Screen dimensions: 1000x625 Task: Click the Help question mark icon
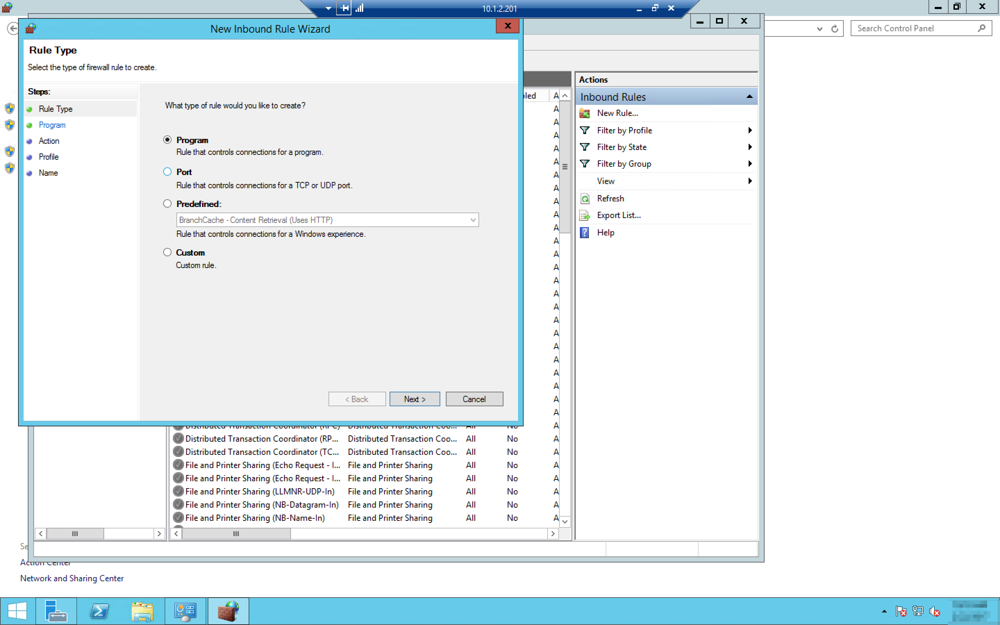(584, 233)
